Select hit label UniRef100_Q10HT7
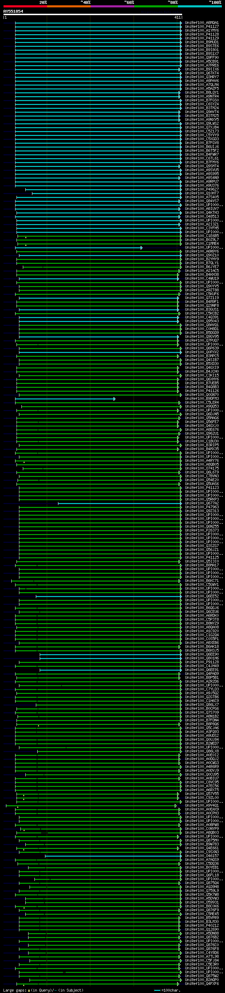 coord(201,193)
